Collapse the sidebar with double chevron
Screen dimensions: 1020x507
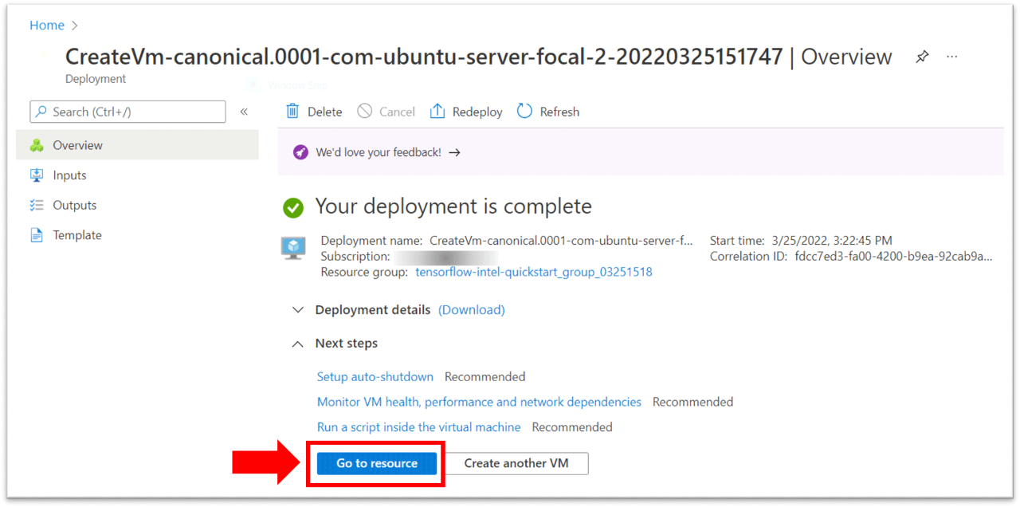click(244, 112)
